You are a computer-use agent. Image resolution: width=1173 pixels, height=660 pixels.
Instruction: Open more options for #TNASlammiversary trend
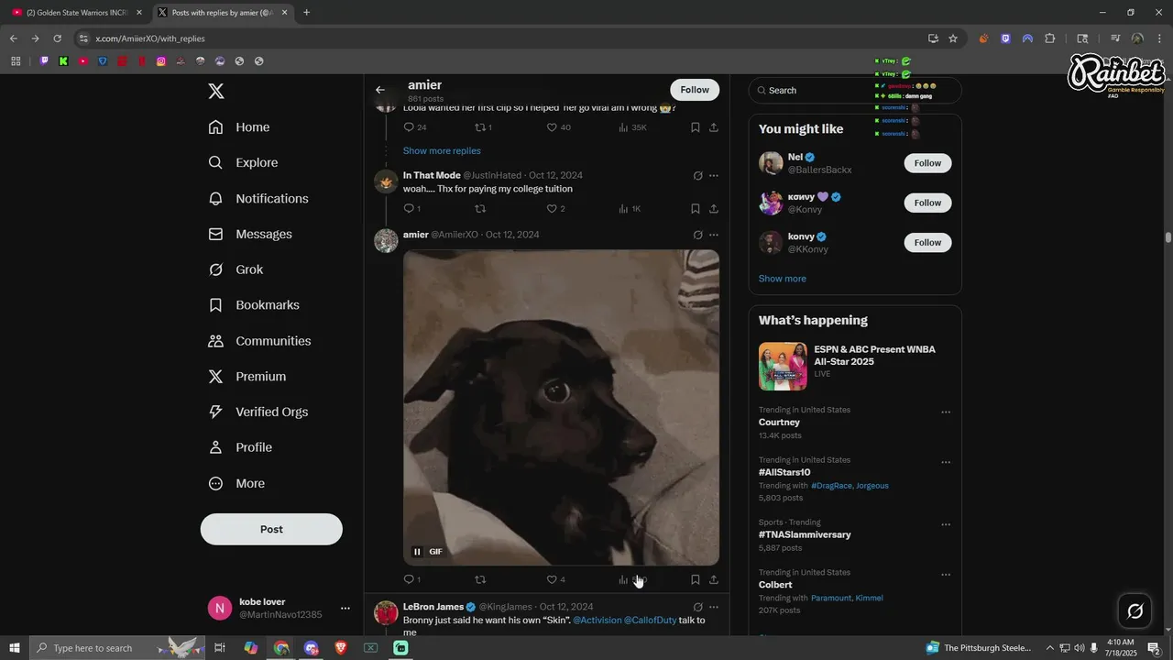(946, 525)
